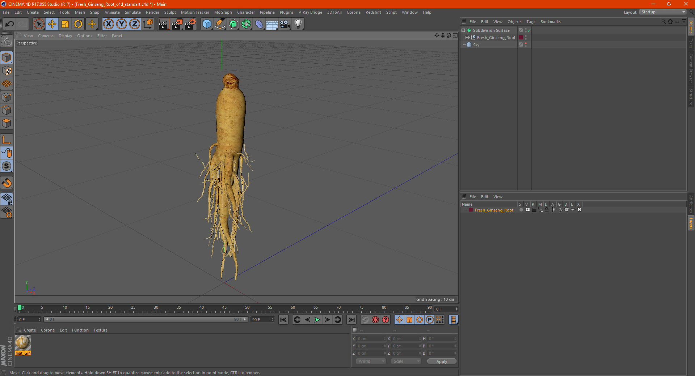Switch to Model mode
Viewport: 695px width, 376px height.
[x=7, y=57]
